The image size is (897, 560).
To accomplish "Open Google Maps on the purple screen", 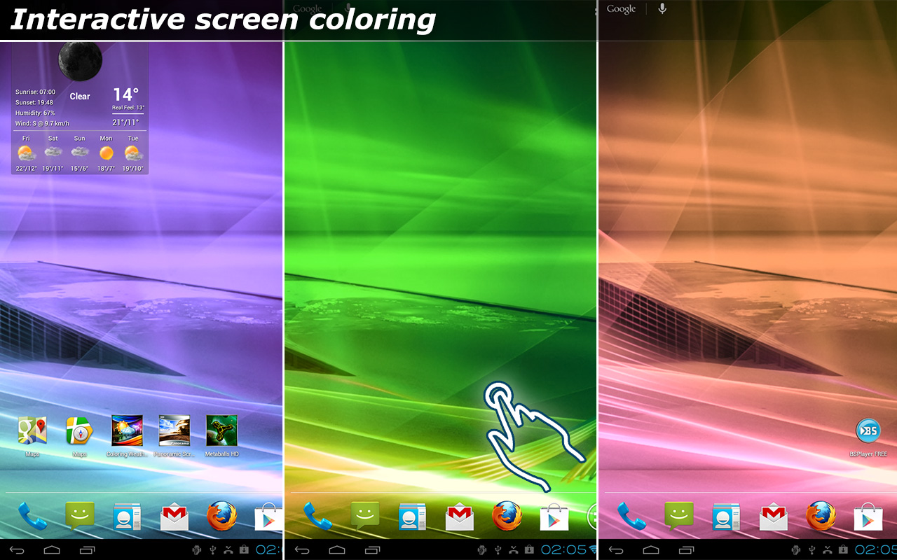I will pos(32,431).
